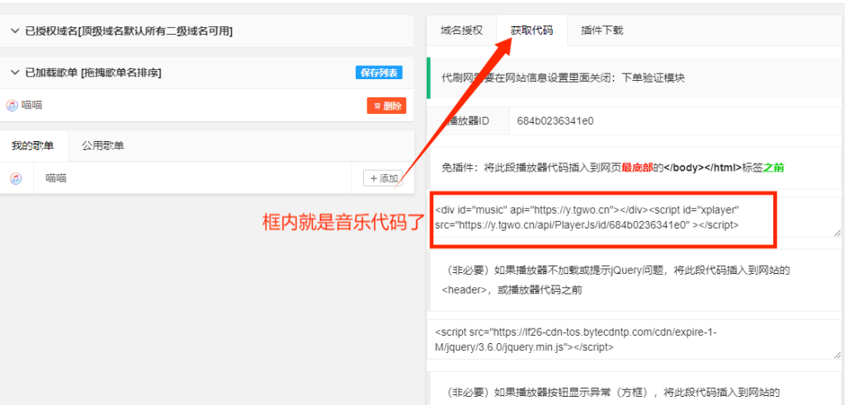Switch to the 域名授权 tab
The height and width of the screenshot is (405, 845).
461,31
